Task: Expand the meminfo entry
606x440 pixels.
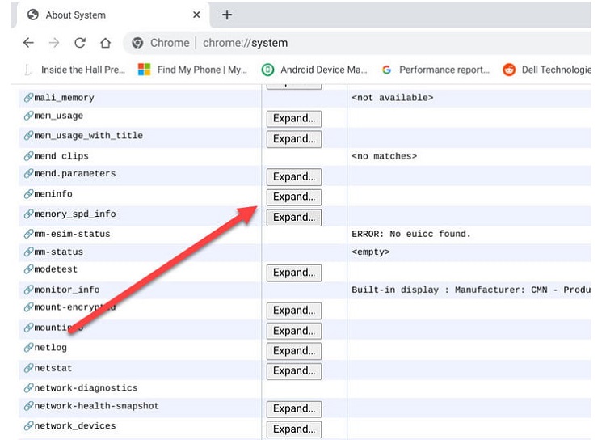Action: (294, 197)
